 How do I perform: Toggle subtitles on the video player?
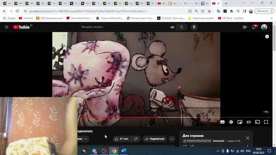[223, 122]
